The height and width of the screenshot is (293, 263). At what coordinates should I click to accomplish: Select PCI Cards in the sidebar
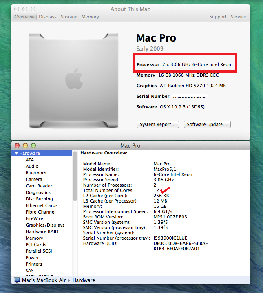36,245
